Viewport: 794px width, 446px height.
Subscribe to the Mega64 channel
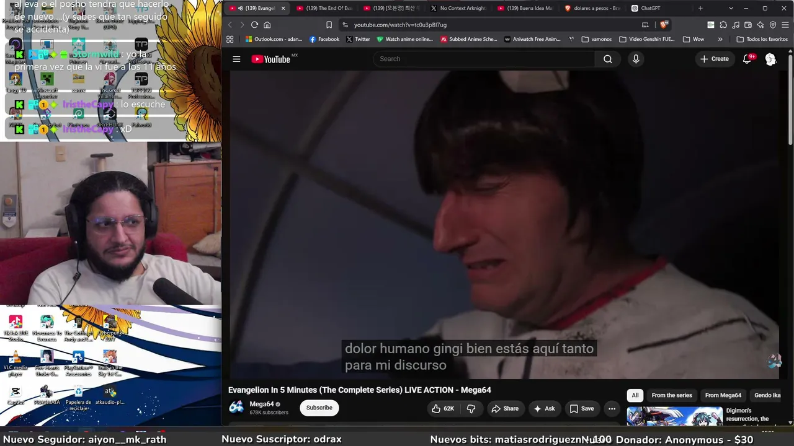click(x=319, y=408)
